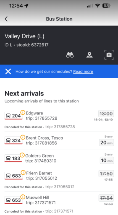Tap the 17:54 cancelled time box
The image size is (118, 215).
tap(106, 198)
